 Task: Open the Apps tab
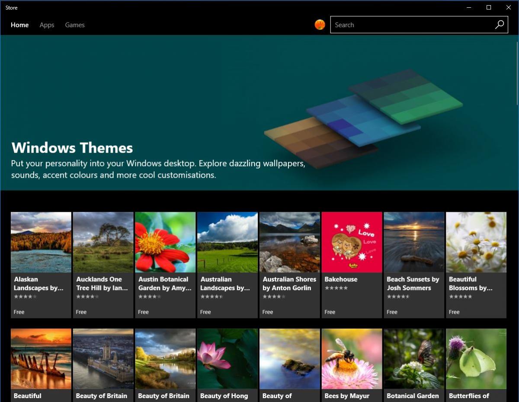[x=47, y=25]
